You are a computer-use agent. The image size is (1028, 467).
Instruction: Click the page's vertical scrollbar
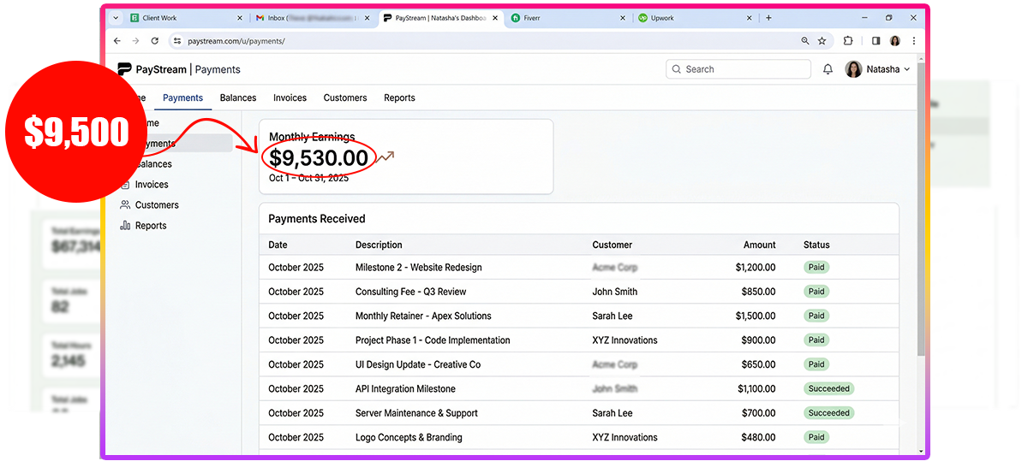[921, 214]
